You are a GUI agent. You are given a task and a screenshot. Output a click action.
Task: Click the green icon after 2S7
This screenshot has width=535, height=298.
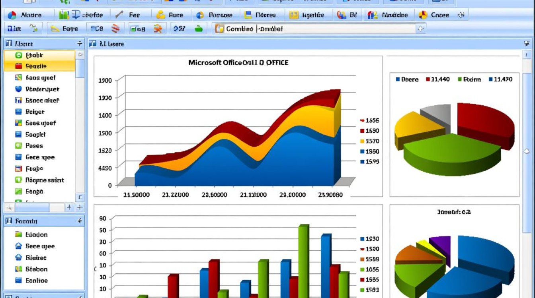pos(199,28)
